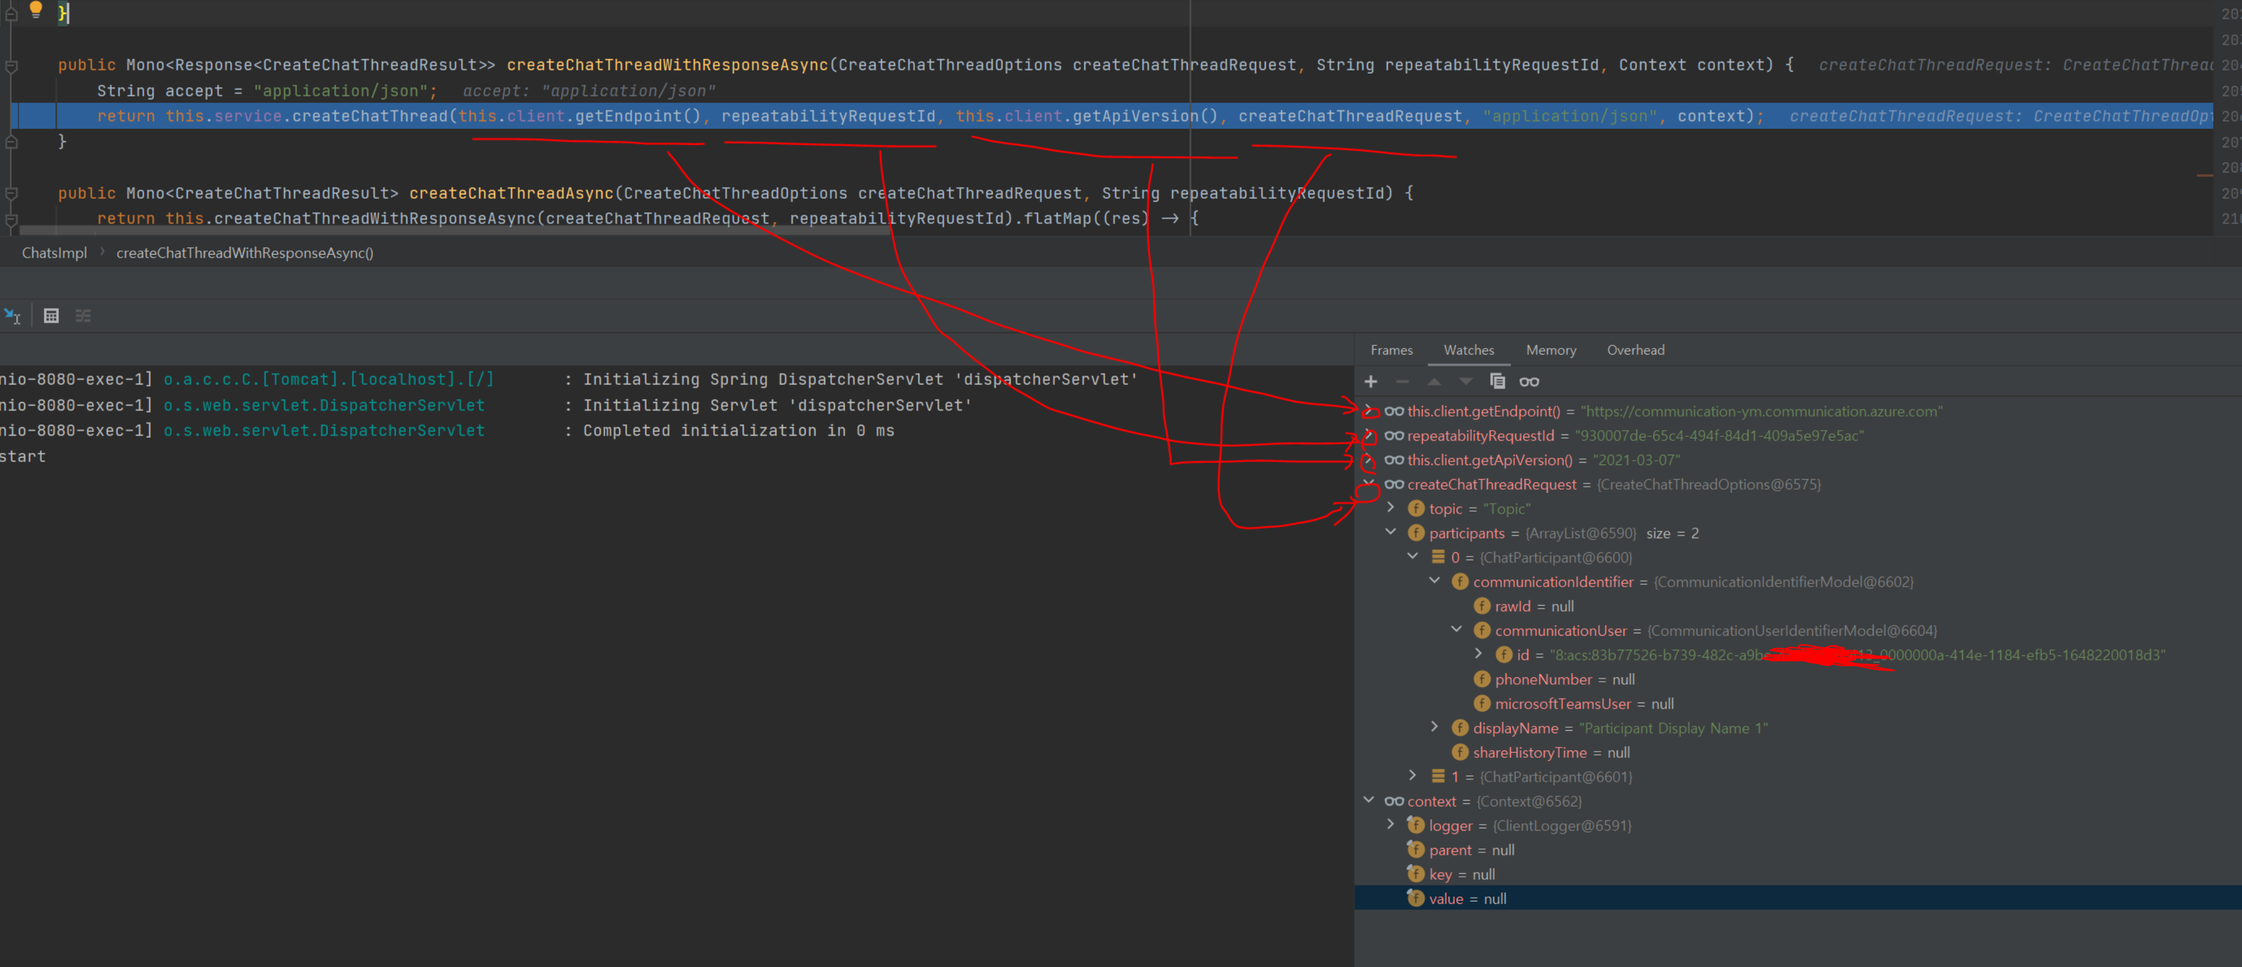The image size is (2242, 967).
Task: Move watch down with down arrow
Action: [1466, 381]
